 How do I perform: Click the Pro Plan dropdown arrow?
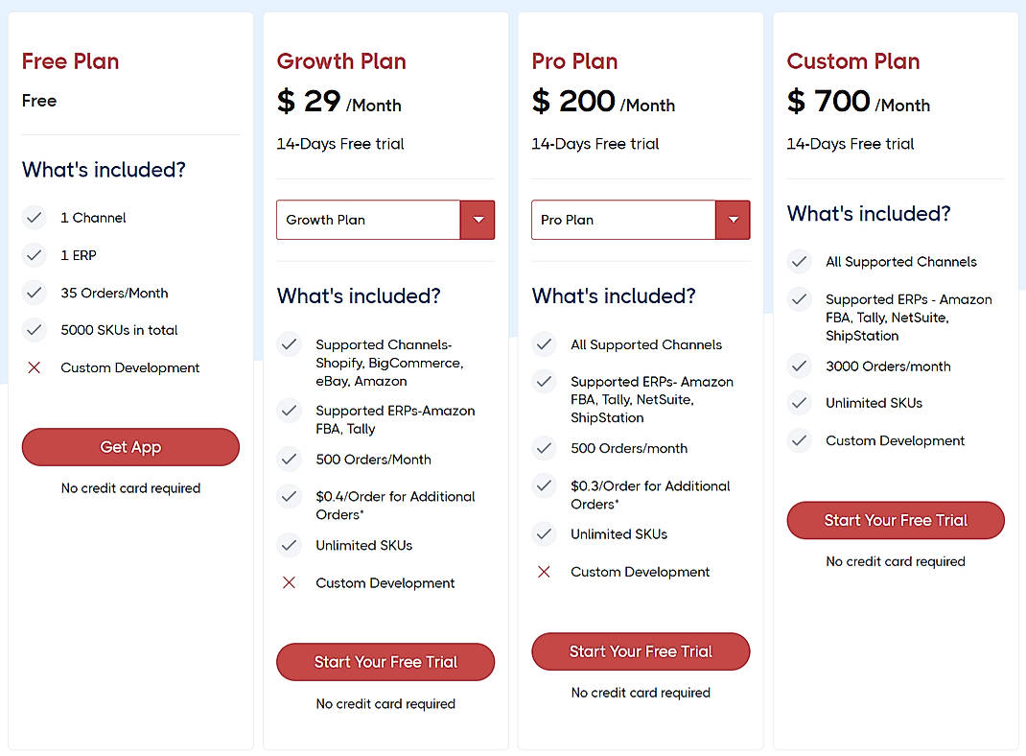tap(733, 220)
